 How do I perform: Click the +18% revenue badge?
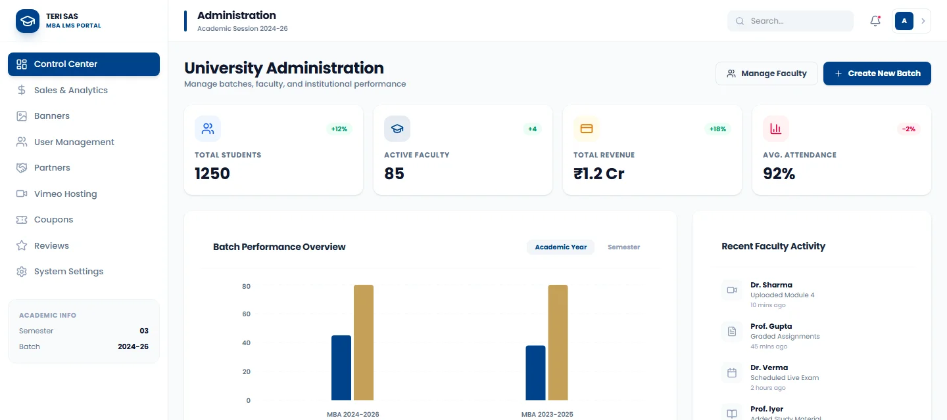718,129
